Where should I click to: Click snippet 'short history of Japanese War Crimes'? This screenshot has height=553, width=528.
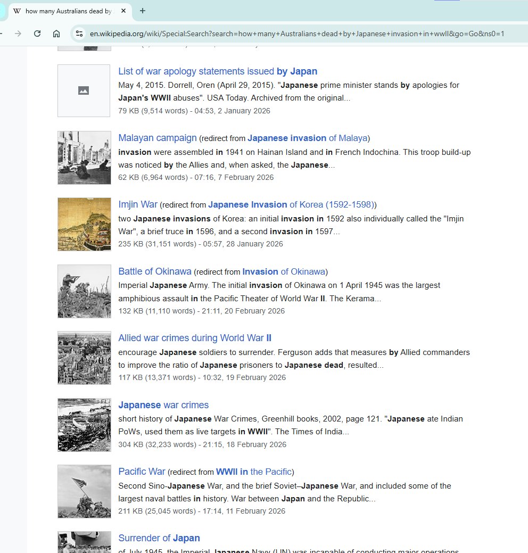(291, 425)
